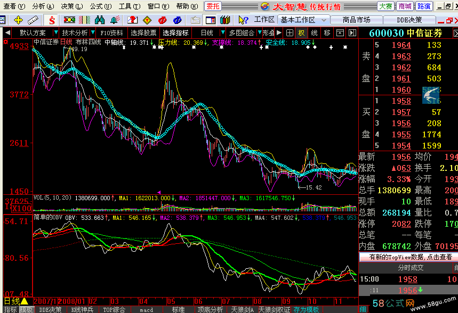This screenshot has height=313, width=458.
Task: Select the TOP综合 template tab
Action: (x=114, y=309)
